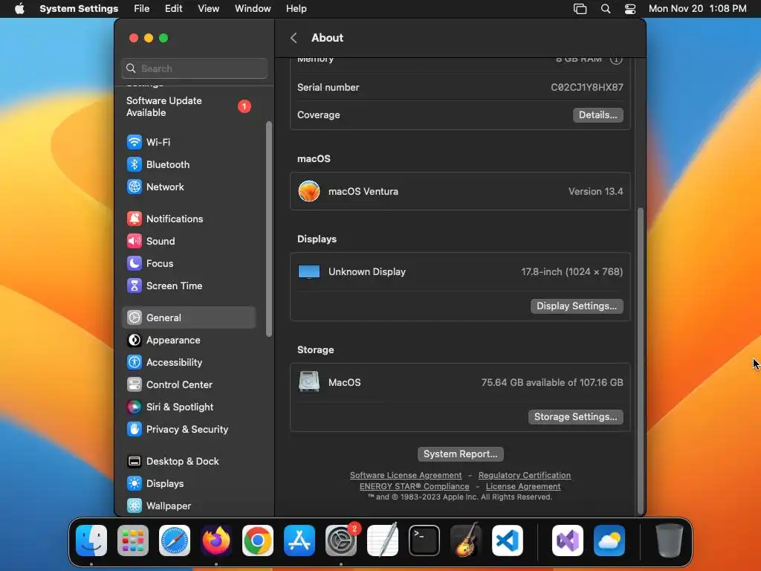The width and height of the screenshot is (761, 571).
Task: Click the sidebar scrollbar
Action: click(x=269, y=229)
